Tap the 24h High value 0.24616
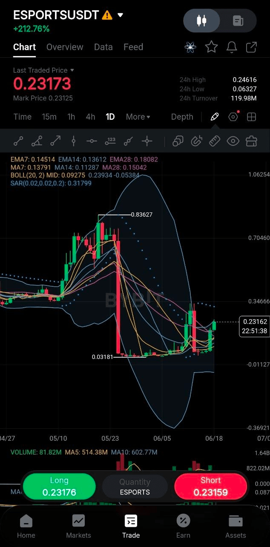 244,80
